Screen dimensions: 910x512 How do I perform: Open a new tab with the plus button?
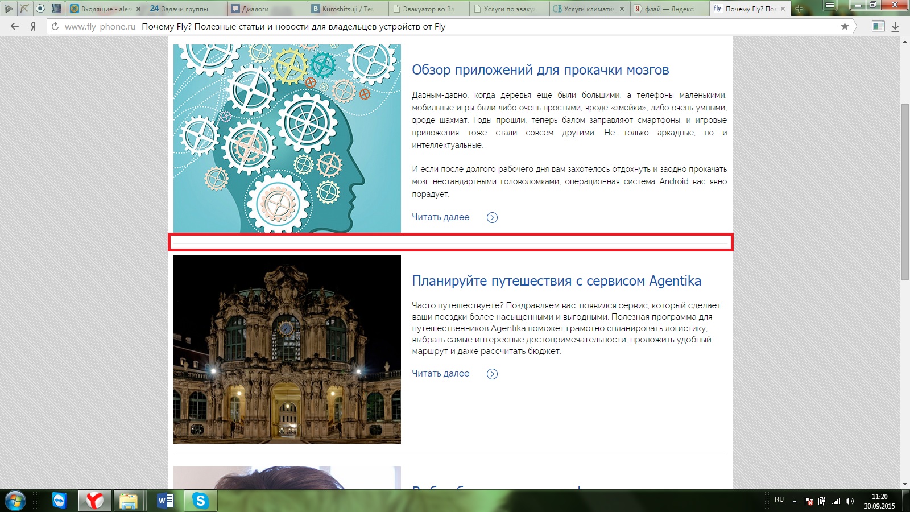[x=799, y=9]
